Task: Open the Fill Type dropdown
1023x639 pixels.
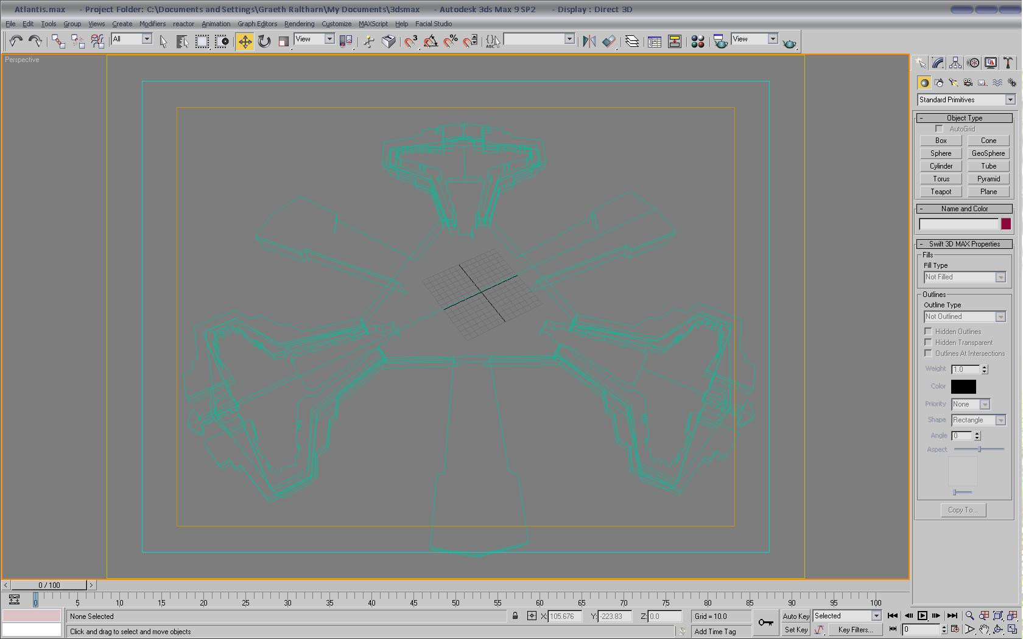Action: tap(965, 277)
